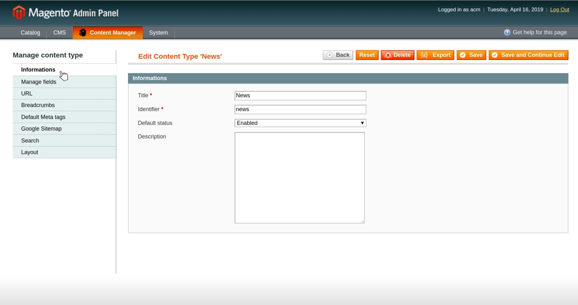
Task: Go to the Breadcrumbs tab
Action: [38, 105]
